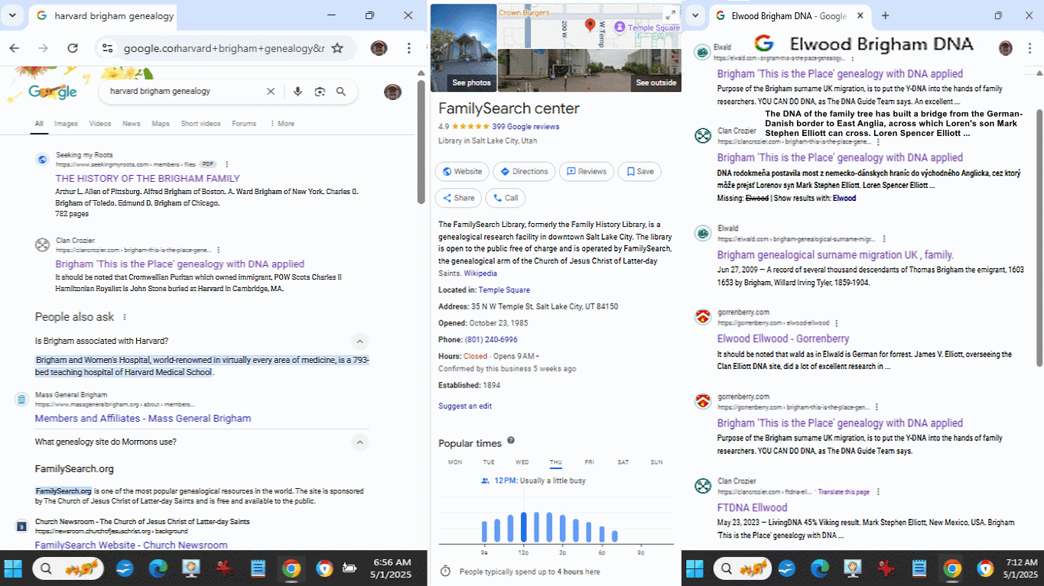Open Temple Square link under Located in

tap(504, 290)
